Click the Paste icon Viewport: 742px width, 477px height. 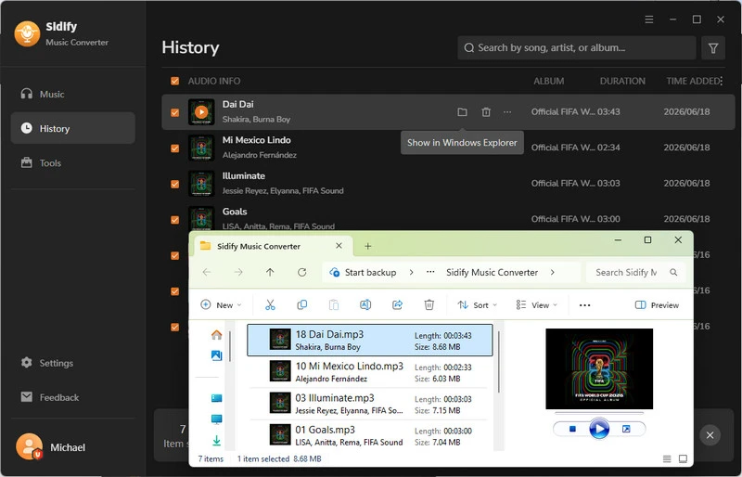coord(334,305)
